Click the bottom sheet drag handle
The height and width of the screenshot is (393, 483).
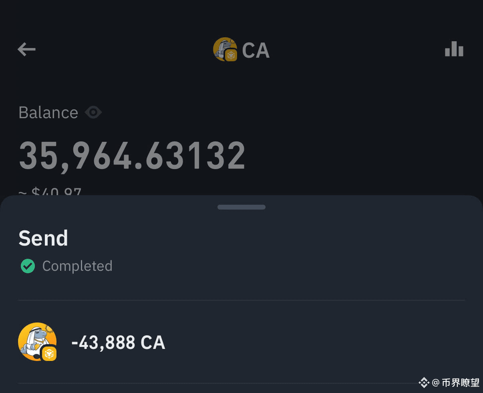241,207
